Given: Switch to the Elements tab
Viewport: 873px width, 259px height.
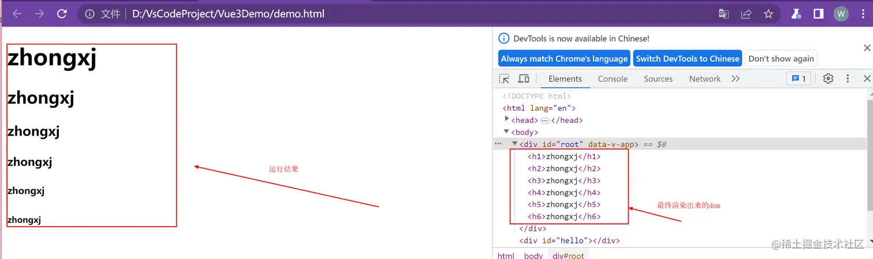Looking at the screenshot, I should [x=565, y=79].
